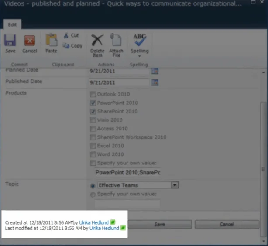The height and width of the screenshot is (246, 268).
Task: Delete the item using the Delete Item icon
Action: click(x=97, y=41)
